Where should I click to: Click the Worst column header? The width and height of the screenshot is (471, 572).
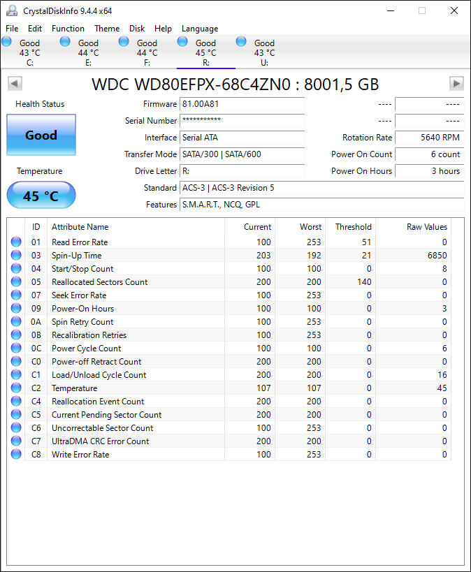tap(300, 227)
